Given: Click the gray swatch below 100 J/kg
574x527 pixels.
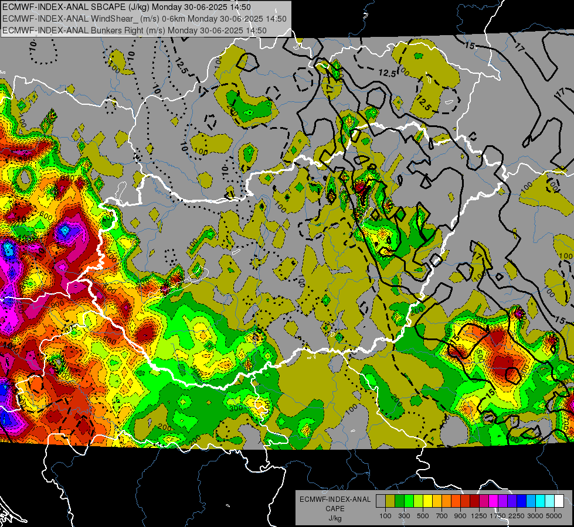Looking at the screenshot, I should 381,501.
